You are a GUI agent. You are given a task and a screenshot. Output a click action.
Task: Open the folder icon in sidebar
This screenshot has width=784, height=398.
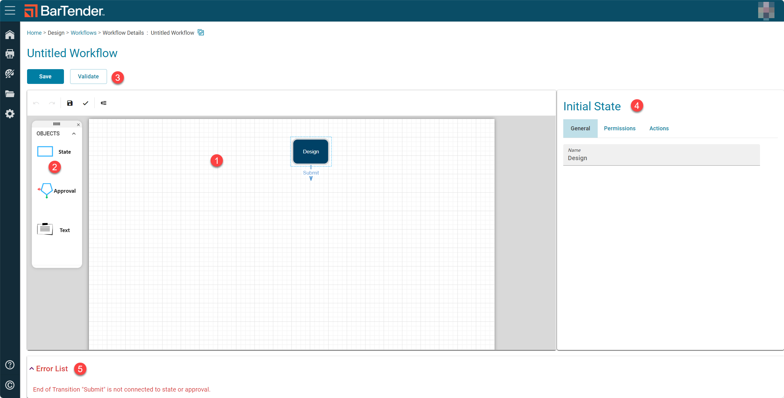click(x=10, y=94)
